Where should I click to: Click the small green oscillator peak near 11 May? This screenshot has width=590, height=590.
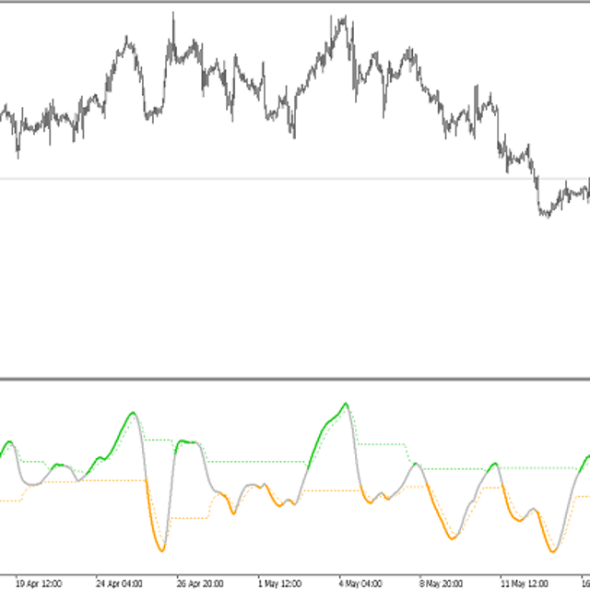point(495,464)
